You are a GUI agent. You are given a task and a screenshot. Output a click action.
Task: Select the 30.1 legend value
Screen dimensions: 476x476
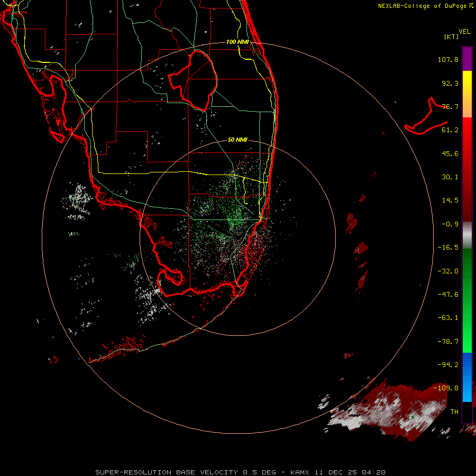(450, 177)
